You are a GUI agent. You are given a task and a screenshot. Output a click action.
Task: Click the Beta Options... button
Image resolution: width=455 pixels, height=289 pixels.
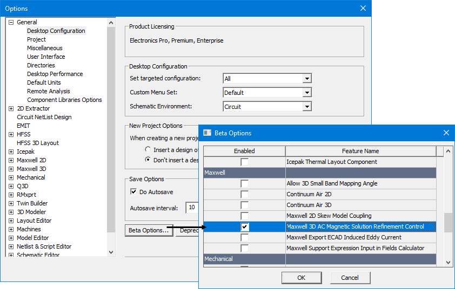[x=149, y=231]
